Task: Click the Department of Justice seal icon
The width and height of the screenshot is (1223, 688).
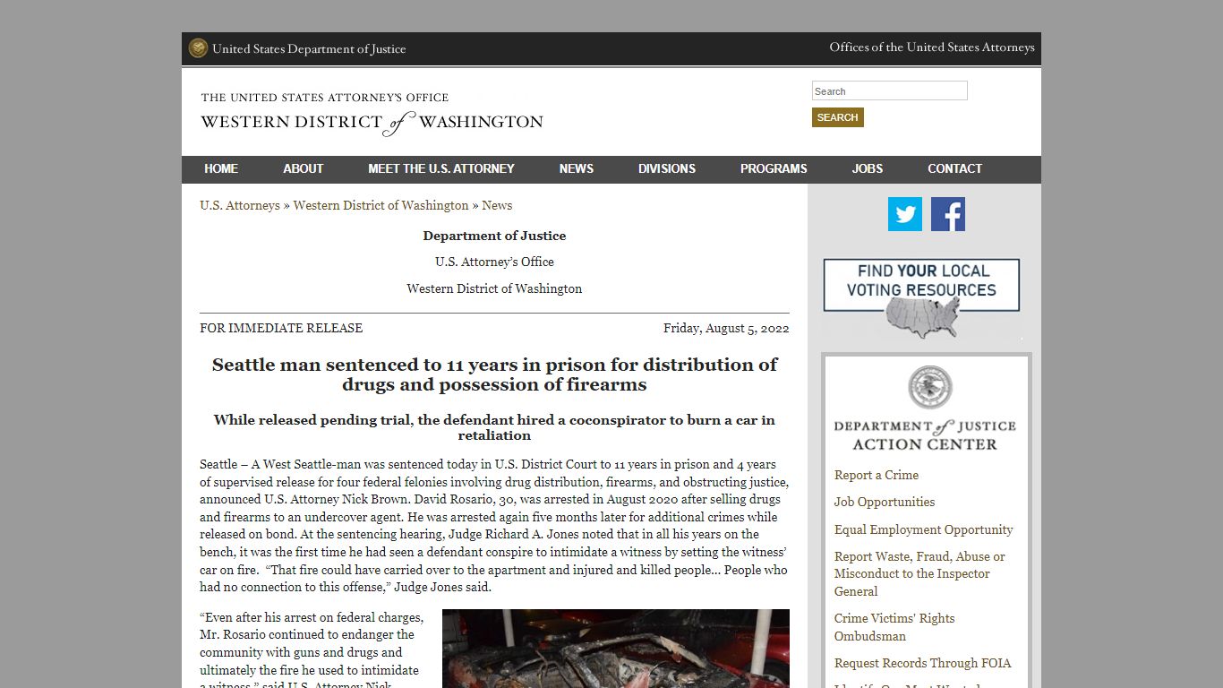Action: click(198, 48)
